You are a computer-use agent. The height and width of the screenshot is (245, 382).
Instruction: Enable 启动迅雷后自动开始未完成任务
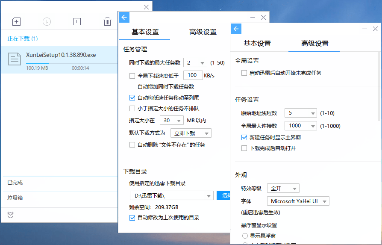coord(244,73)
